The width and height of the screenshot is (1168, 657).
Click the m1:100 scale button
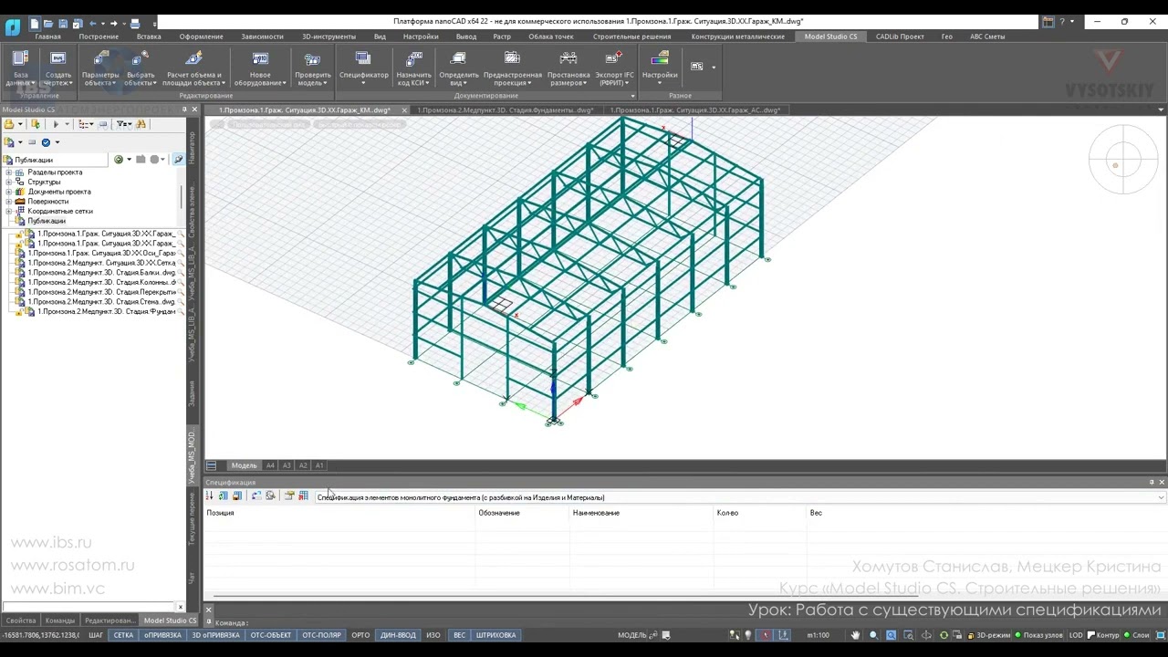click(x=818, y=635)
